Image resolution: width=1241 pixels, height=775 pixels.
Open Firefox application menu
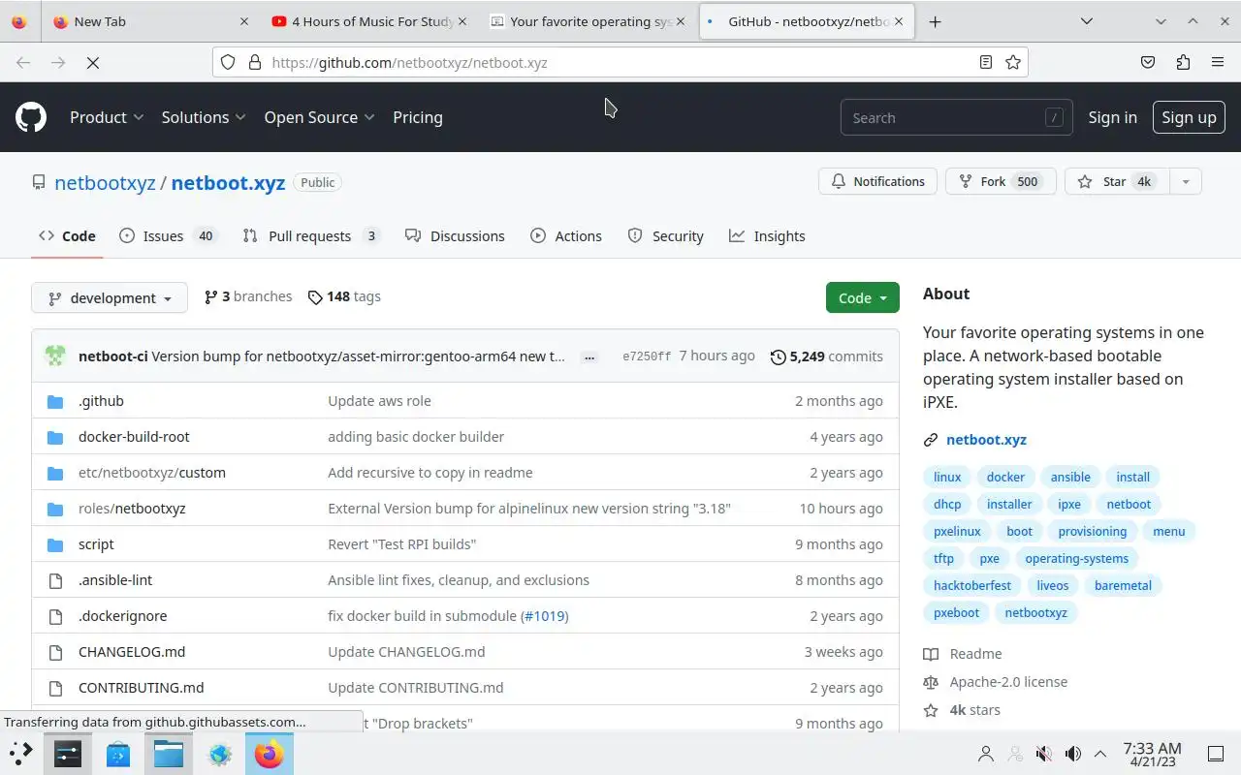click(1218, 62)
